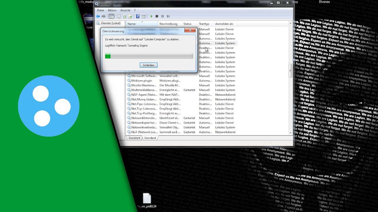Open the blue Help toolbar icon
Image resolution: width=378 pixels, height=212 pixels.
[138, 16]
